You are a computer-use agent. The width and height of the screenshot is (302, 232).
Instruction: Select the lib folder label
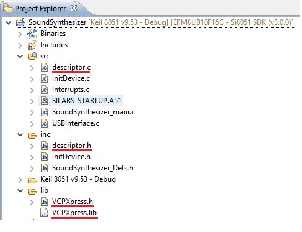44,190
